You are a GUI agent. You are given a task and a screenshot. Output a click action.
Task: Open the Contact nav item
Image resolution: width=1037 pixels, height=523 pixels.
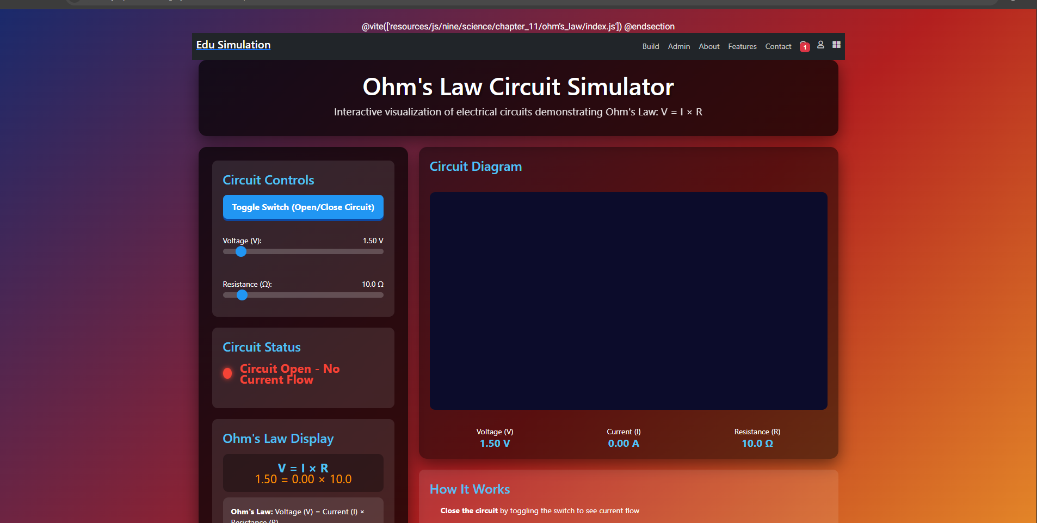pyautogui.click(x=778, y=46)
